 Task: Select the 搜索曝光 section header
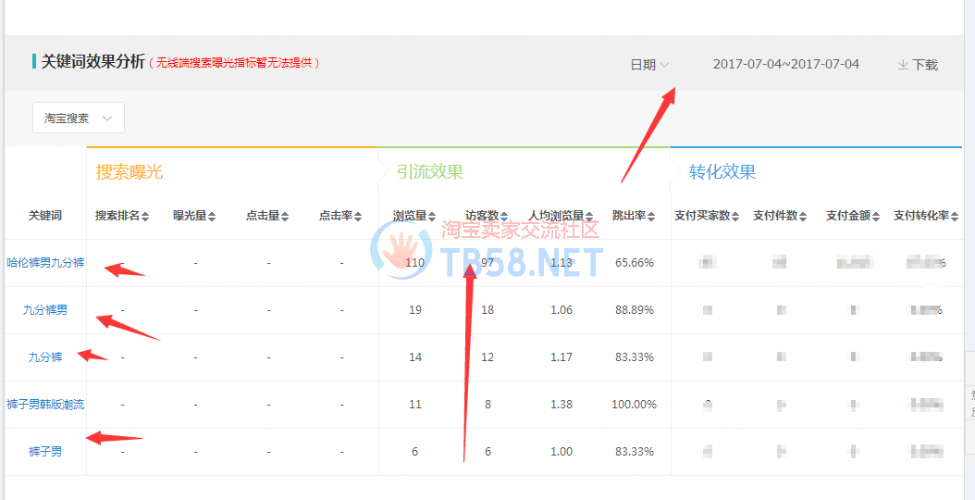pyautogui.click(x=130, y=172)
